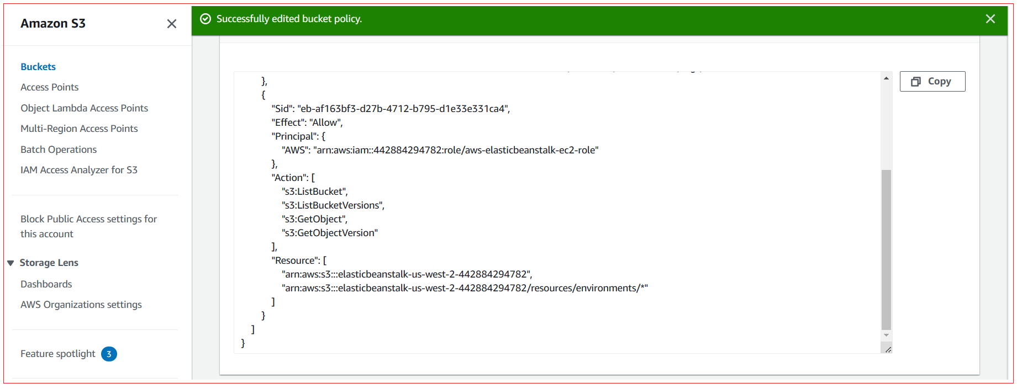
Task: Click the aws-elasticbeanstalk-ec2-role ARN line
Action: tap(440, 150)
